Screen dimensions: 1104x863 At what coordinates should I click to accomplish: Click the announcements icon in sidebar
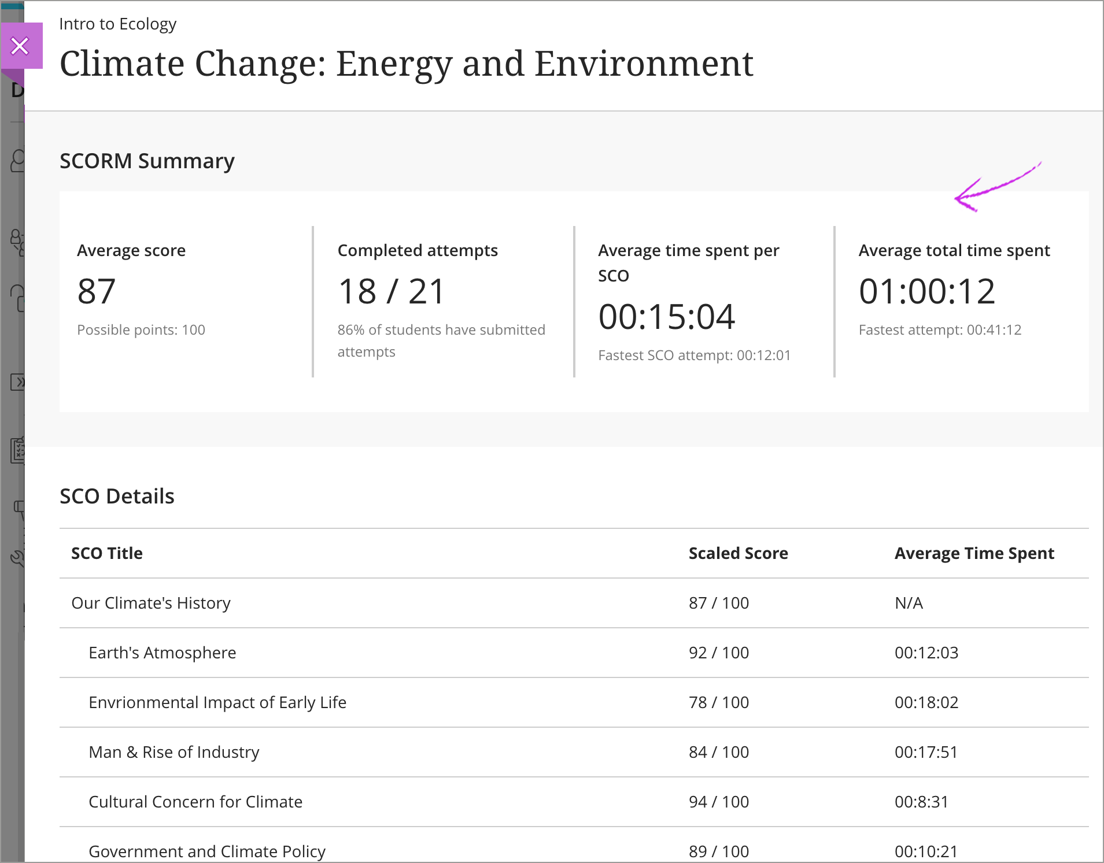(19, 509)
